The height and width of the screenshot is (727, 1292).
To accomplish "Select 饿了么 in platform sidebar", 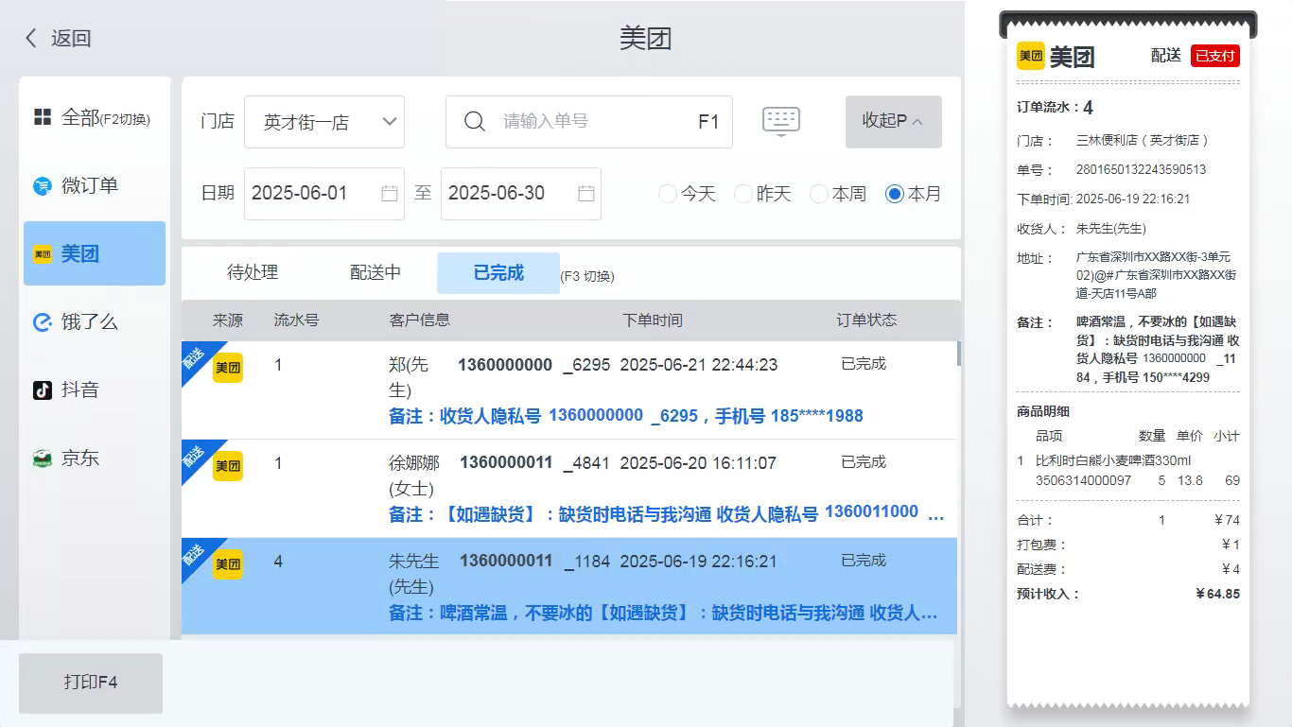I will (95, 322).
